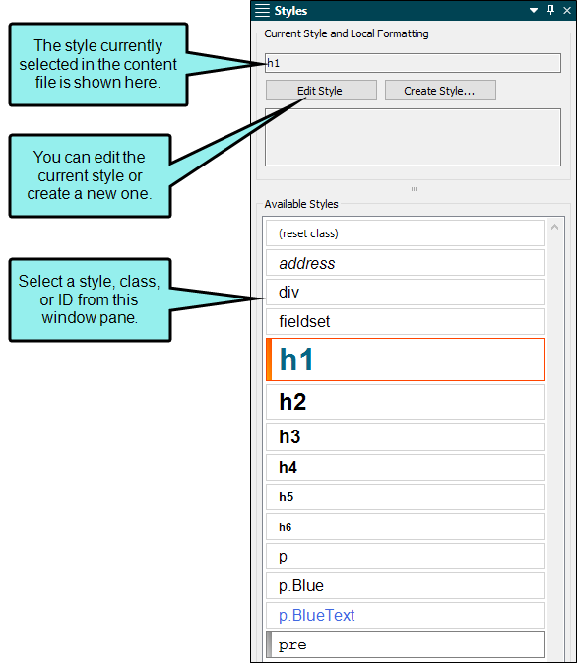Click the local formatting box below buttons
577x663 pixels.
click(413, 137)
